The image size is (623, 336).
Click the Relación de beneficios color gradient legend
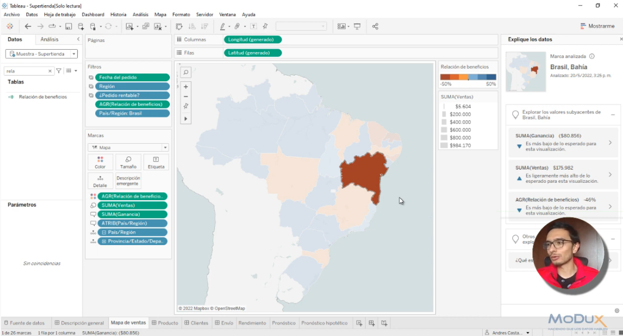tap(469, 77)
